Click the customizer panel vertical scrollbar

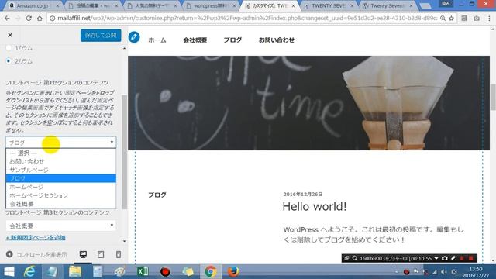coord(124,152)
